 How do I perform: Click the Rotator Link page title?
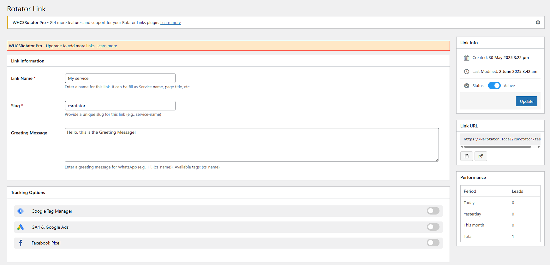coord(26,9)
